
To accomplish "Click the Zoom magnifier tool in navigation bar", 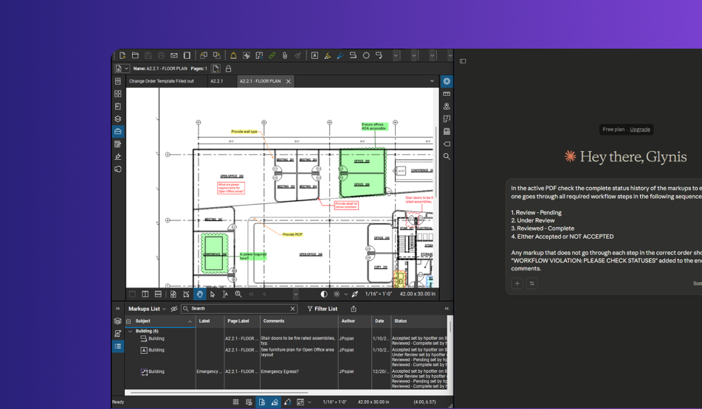I will coord(238,294).
